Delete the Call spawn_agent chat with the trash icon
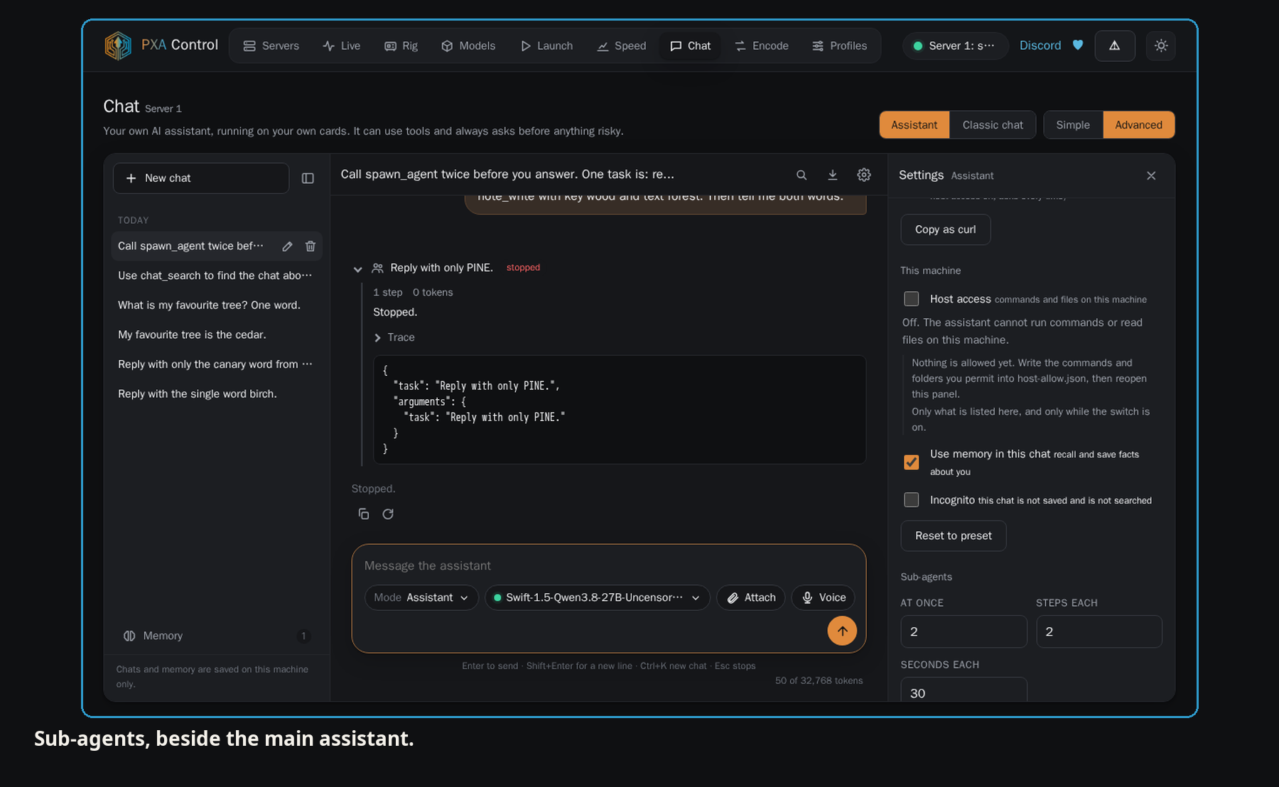The image size is (1279, 787). click(311, 246)
